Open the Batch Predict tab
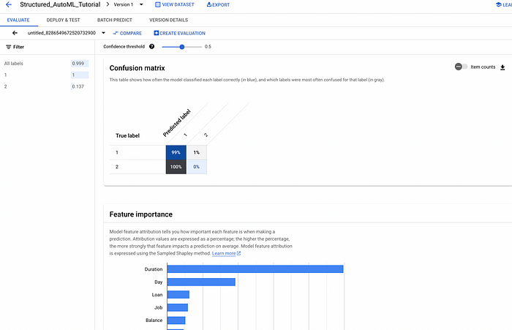512x330 pixels. pyautogui.click(x=115, y=20)
